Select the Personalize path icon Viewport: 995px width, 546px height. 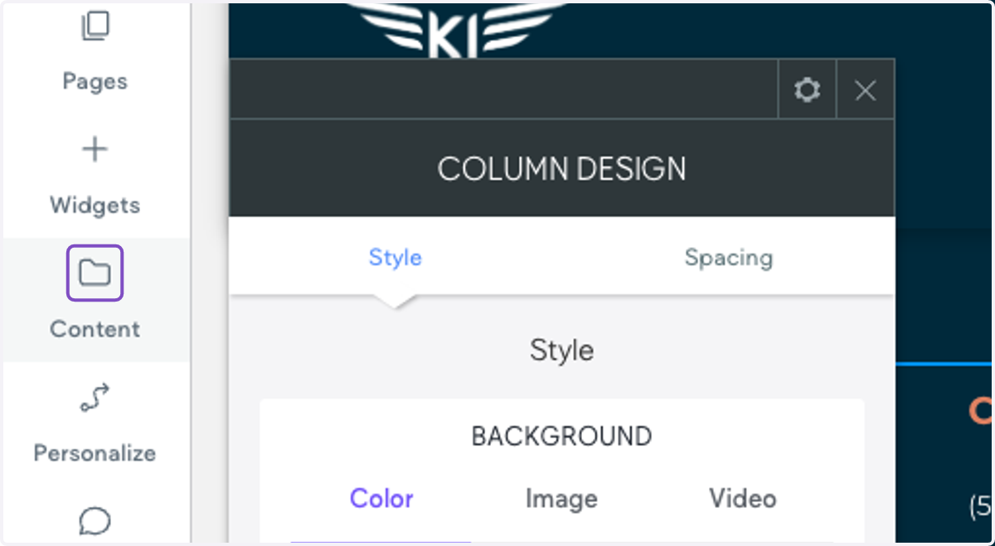pos(95,399)
